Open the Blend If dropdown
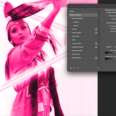This screenshot has height=116, width=116. (114, 47)
